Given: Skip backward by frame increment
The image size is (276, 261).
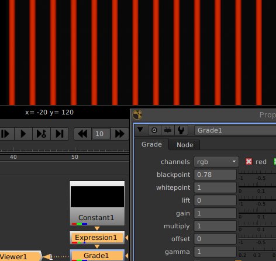Looking at the screenshot, I should coord(82,134).
